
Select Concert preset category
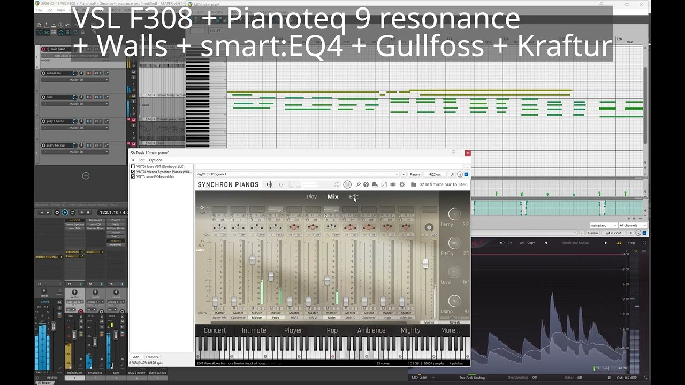click(215, 330)
